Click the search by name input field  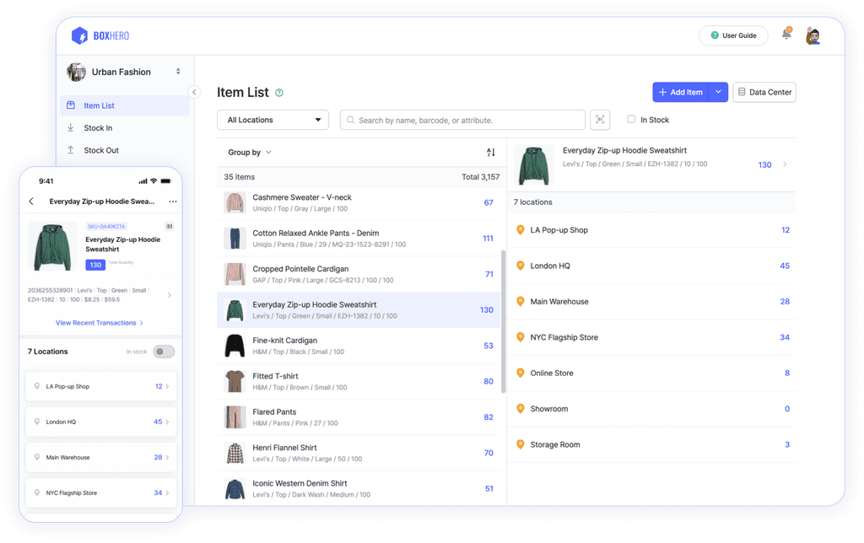(463, 120)
